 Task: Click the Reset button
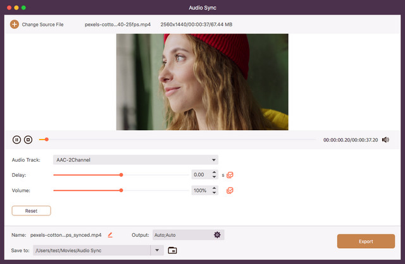(x=31, y=210)
